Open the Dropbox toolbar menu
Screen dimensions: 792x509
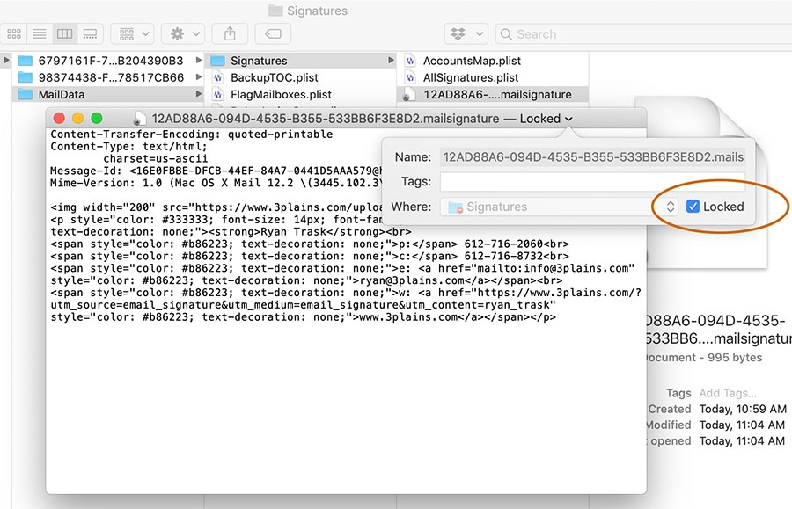click(x=466, y=33)
